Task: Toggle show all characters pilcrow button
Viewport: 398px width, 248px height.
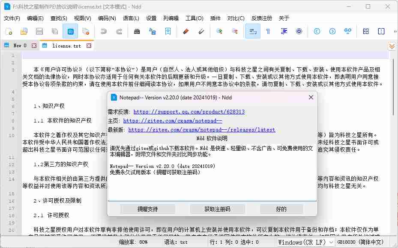Action: pos(268,31)
